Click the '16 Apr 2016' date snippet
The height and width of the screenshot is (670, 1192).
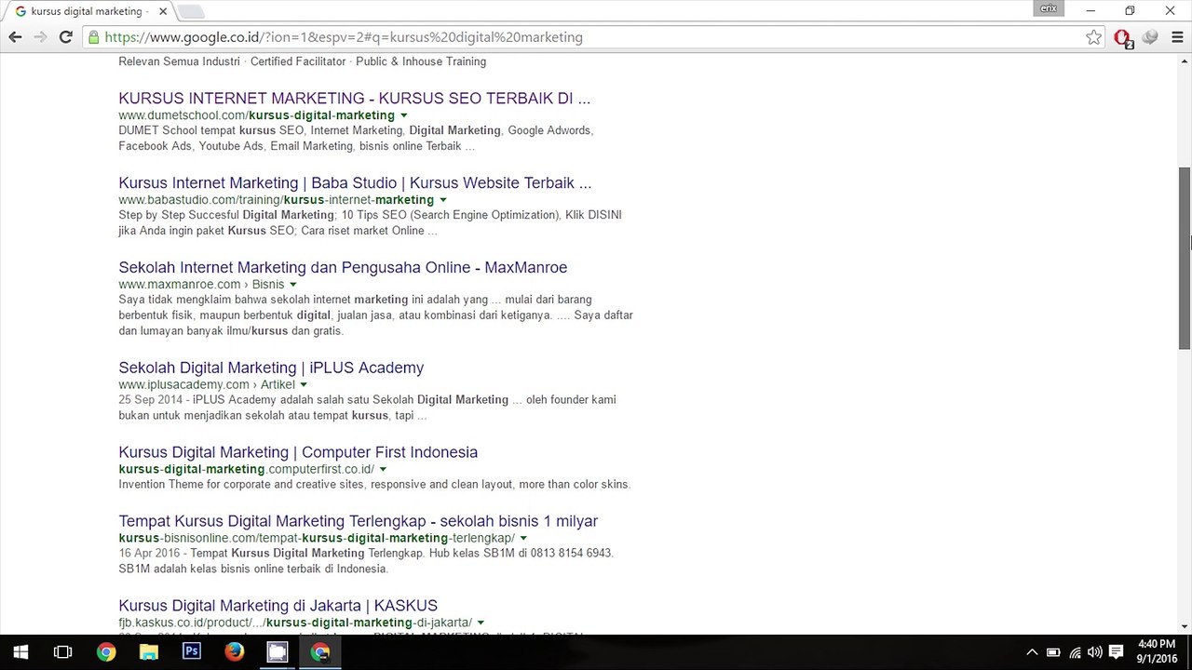coord(150,553)
